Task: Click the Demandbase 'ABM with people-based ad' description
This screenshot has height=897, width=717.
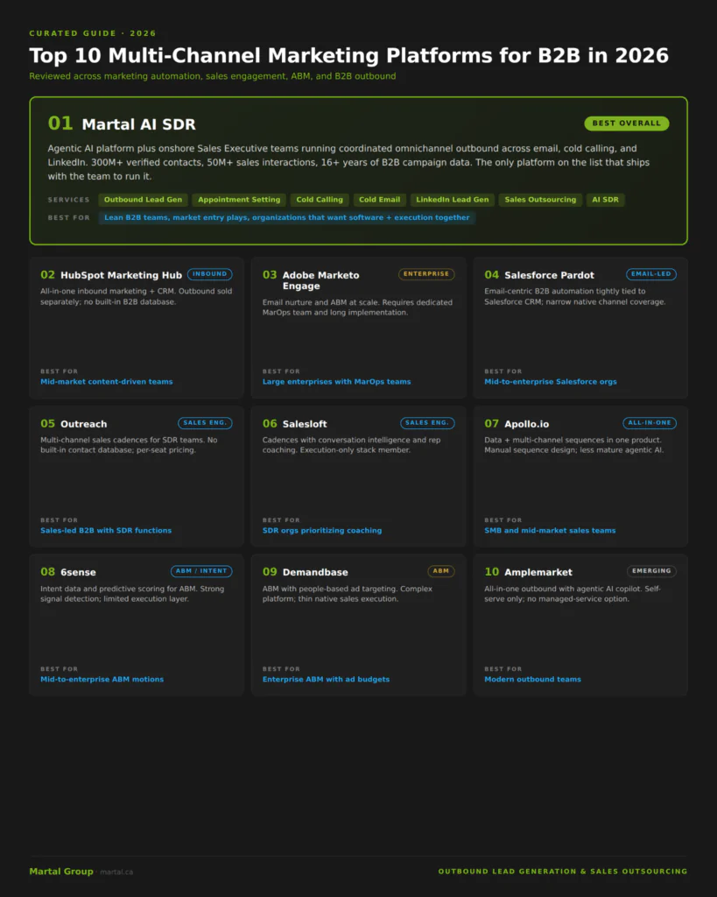Action: click(347, 593)
